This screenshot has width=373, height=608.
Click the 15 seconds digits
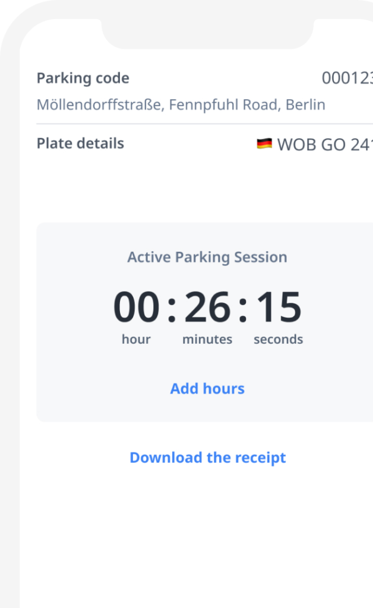tap(279, 308)
